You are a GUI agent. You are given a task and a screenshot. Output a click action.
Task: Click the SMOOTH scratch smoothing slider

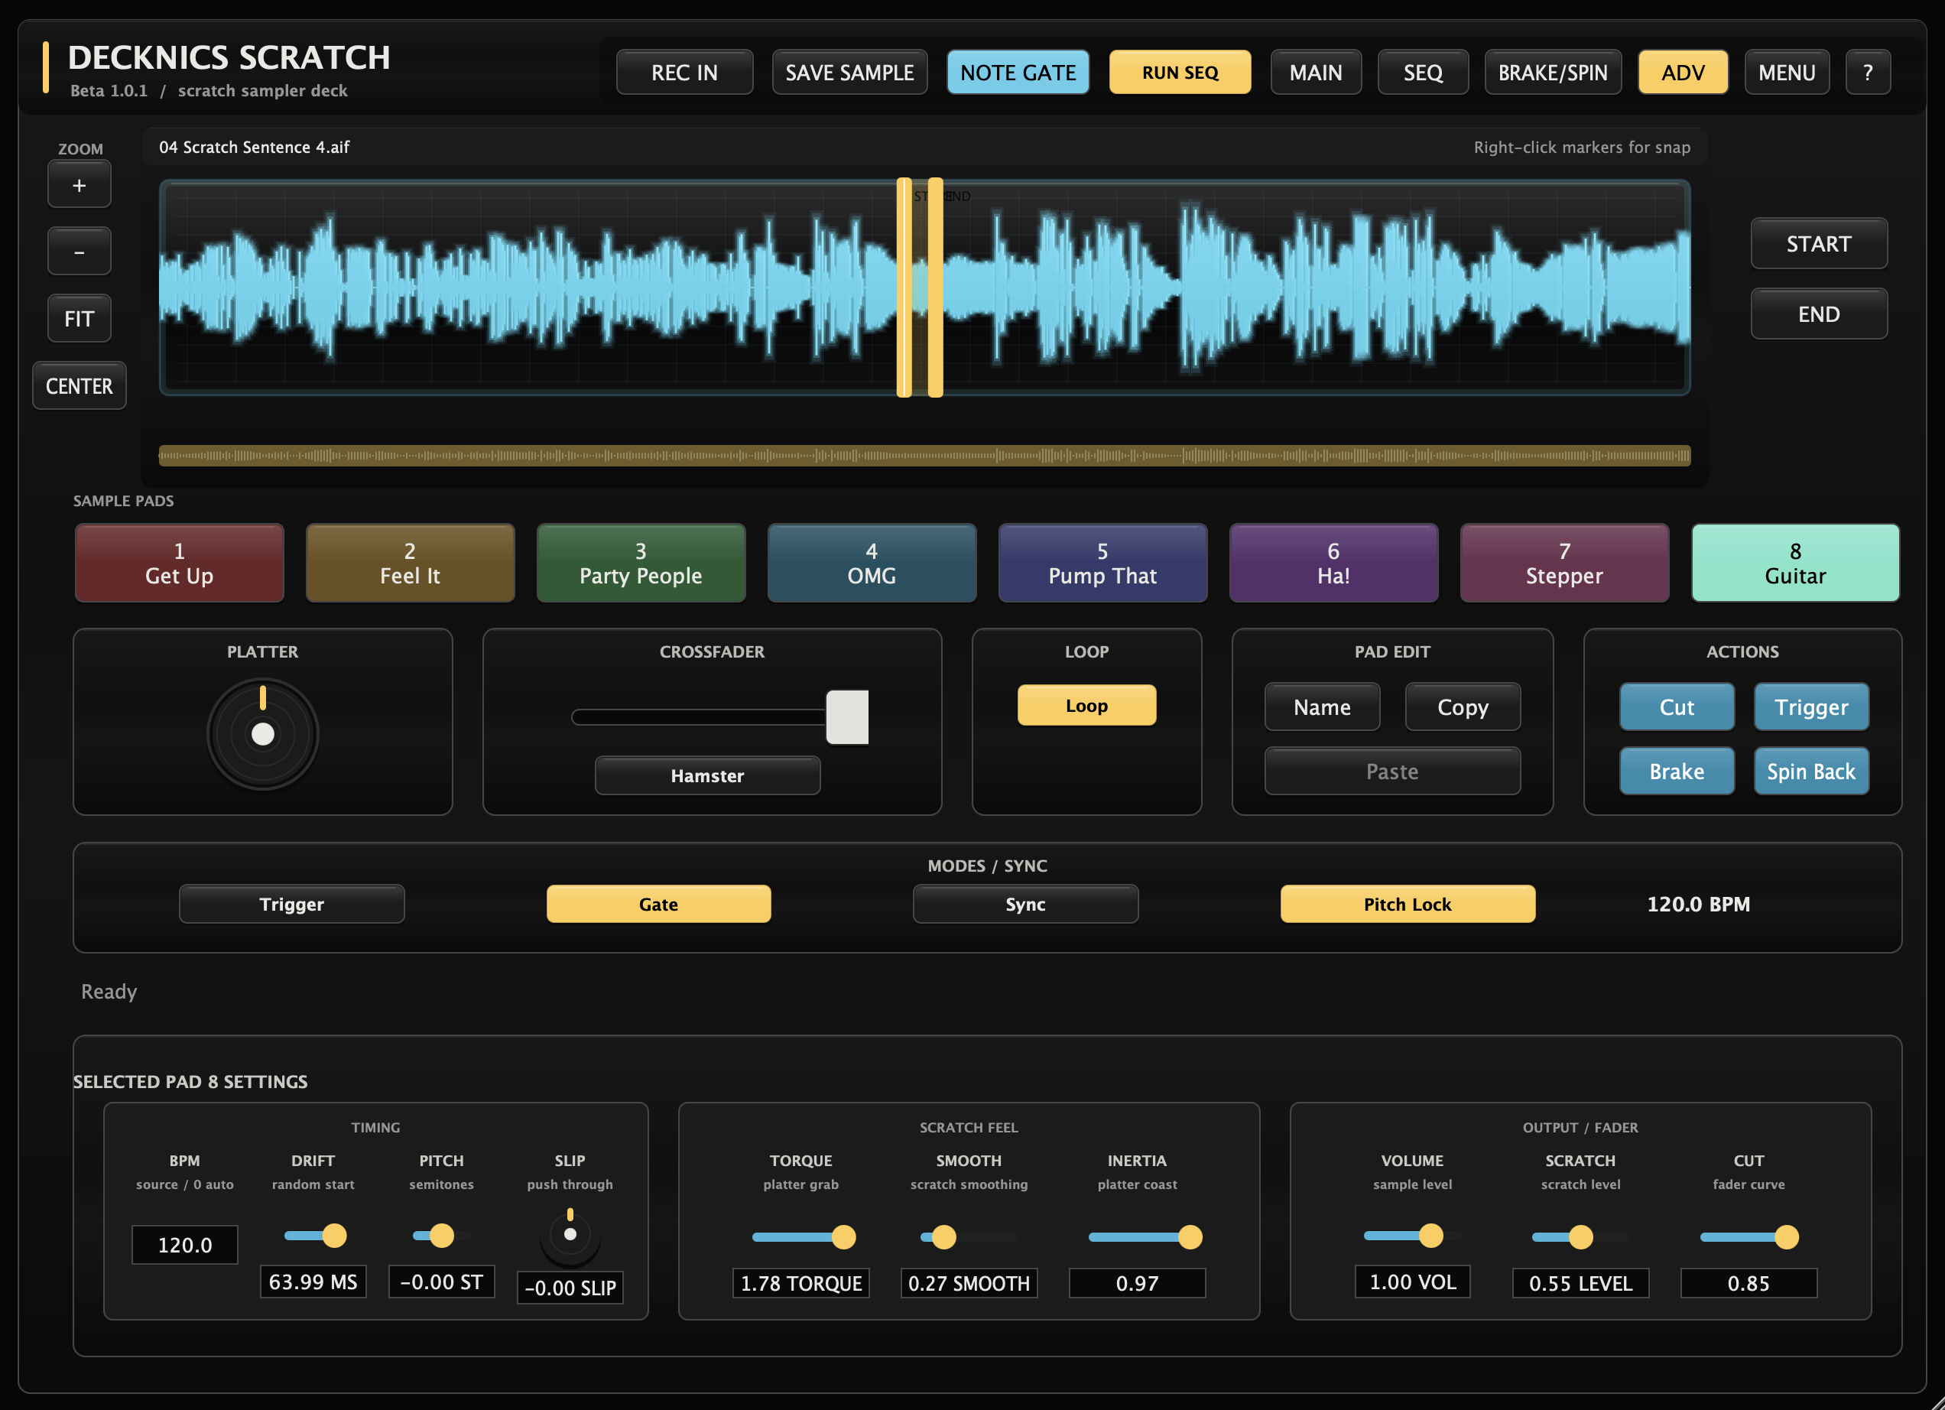969,1236
